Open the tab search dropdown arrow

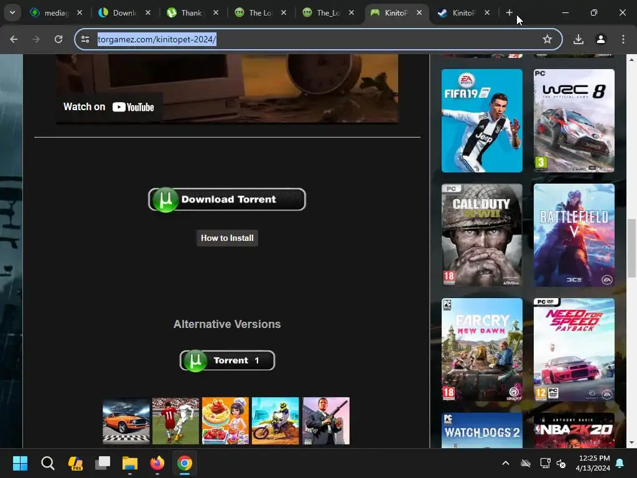pos(12,12)
